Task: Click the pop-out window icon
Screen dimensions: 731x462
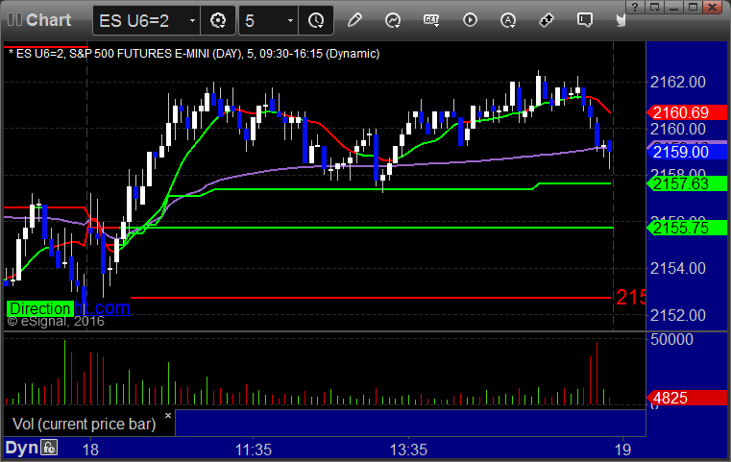Action: tap(654, 7)
